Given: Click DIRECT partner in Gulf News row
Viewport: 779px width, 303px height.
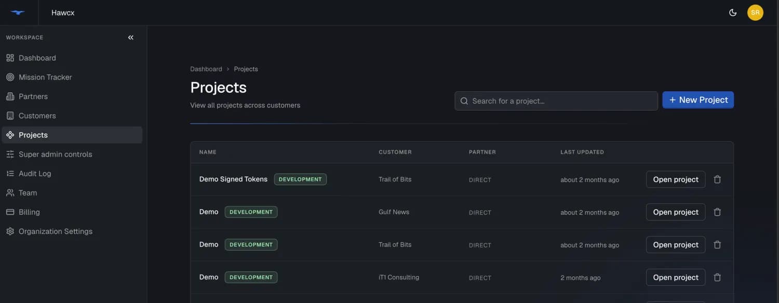Looking at the screenshot, I should coord(480,213).
